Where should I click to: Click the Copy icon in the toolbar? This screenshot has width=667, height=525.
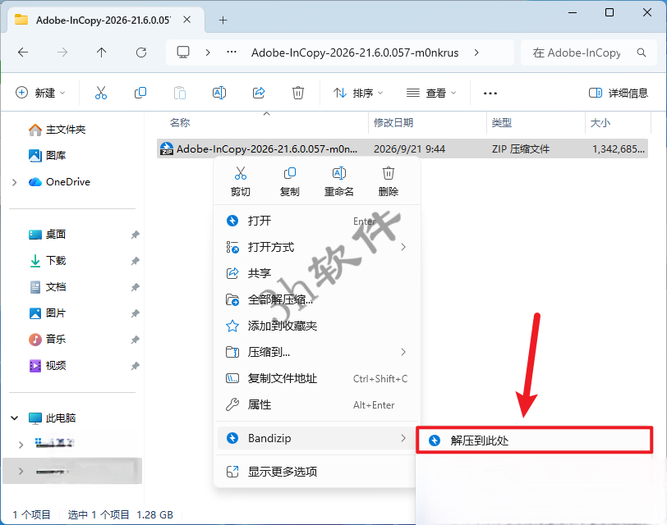pyautogui.click(x=140, y=93)
